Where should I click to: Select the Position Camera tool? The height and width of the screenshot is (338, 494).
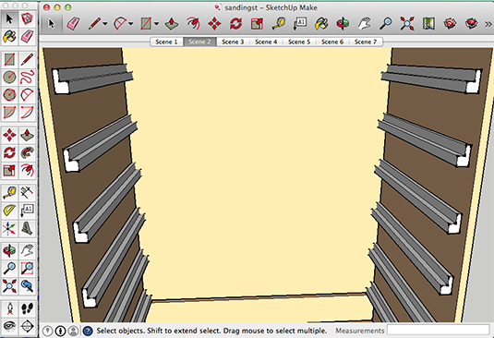[9, 308]
